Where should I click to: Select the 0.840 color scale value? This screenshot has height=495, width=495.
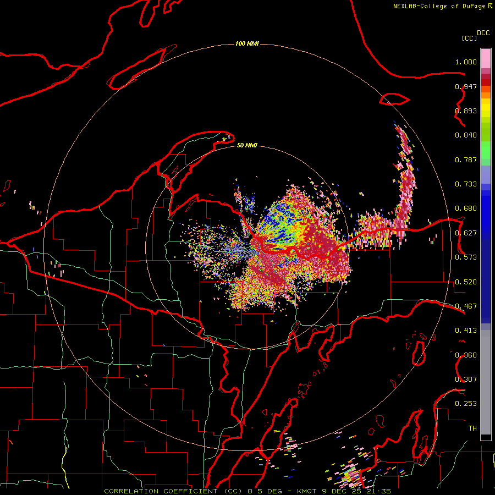tap(466, 135)
